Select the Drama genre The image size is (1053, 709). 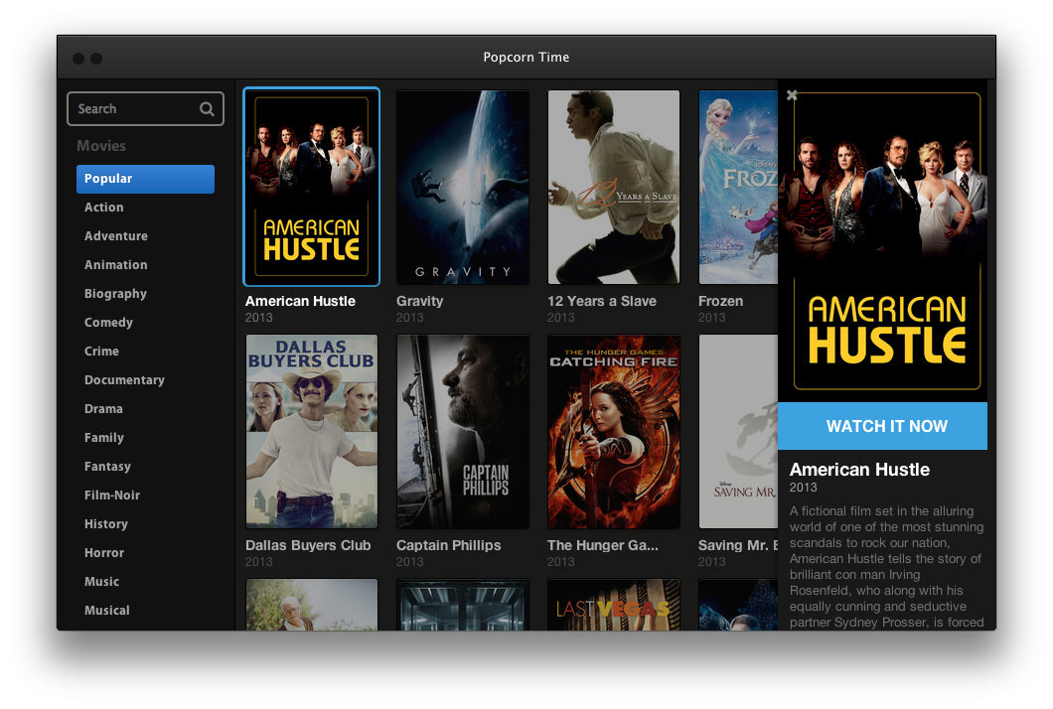click(x=103, y=409)
